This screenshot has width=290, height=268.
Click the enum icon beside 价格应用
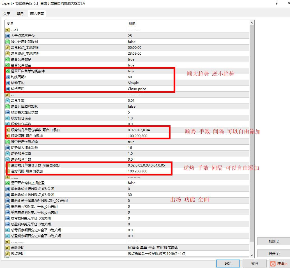click(7, 89)
